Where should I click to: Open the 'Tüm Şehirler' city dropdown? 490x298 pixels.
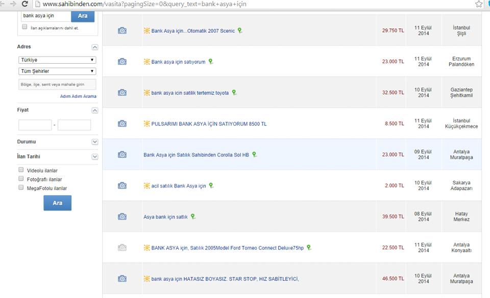click(x=57, y=71)
